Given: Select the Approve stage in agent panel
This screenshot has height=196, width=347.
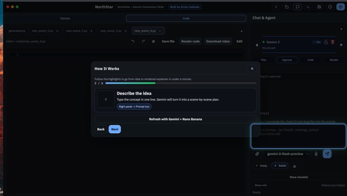Looking at the screenshot, I should coord(287,60).
